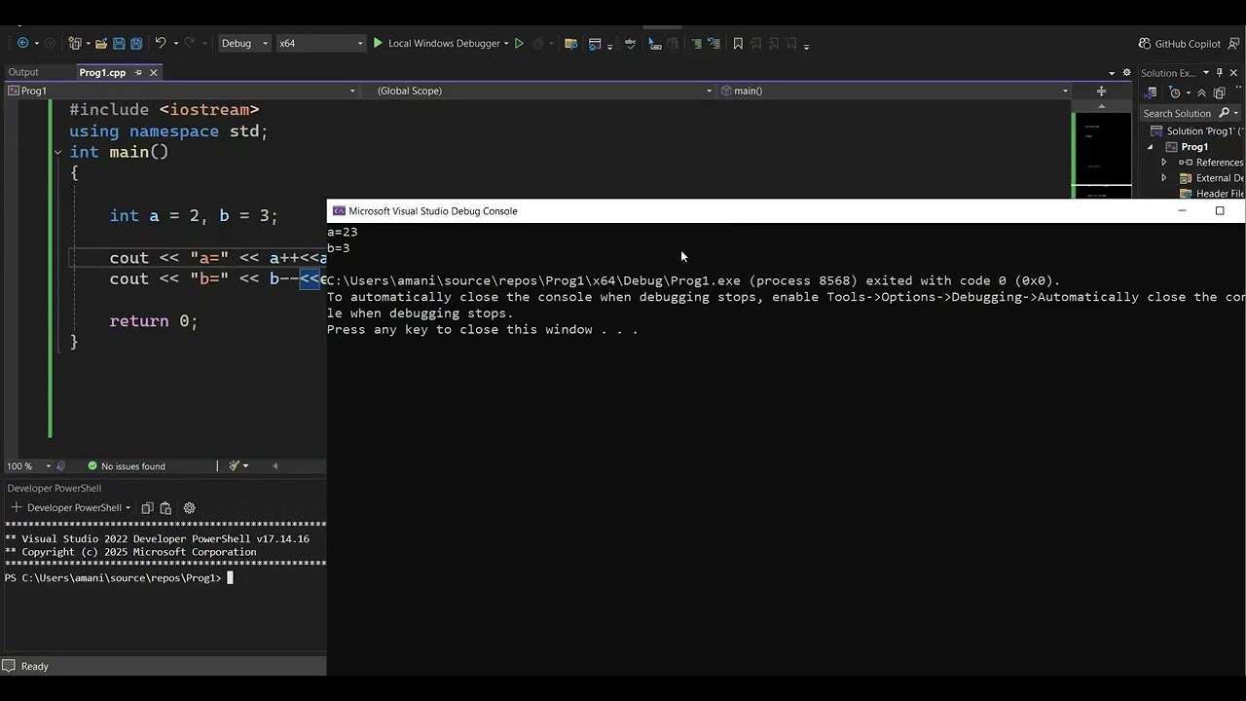This screenshot has width=1246, height=701.
Task: Click the Start Without Debugging outlined play icon
Action: pos(519,43)
